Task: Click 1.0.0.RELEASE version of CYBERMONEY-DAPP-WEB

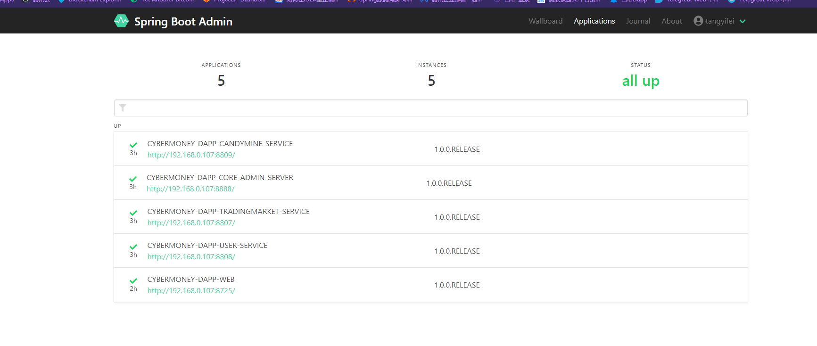Action: [x=457, y=285]
